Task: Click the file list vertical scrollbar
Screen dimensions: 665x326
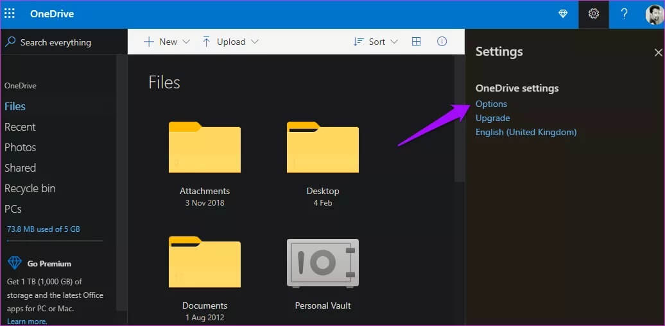Action: tap(459, 118)
